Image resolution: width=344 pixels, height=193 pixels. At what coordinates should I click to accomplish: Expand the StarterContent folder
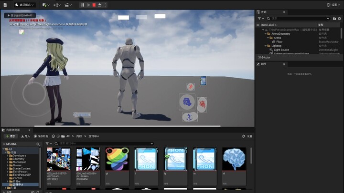pos(8,168)
